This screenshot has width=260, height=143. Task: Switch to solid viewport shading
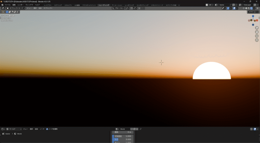point(246,8)
